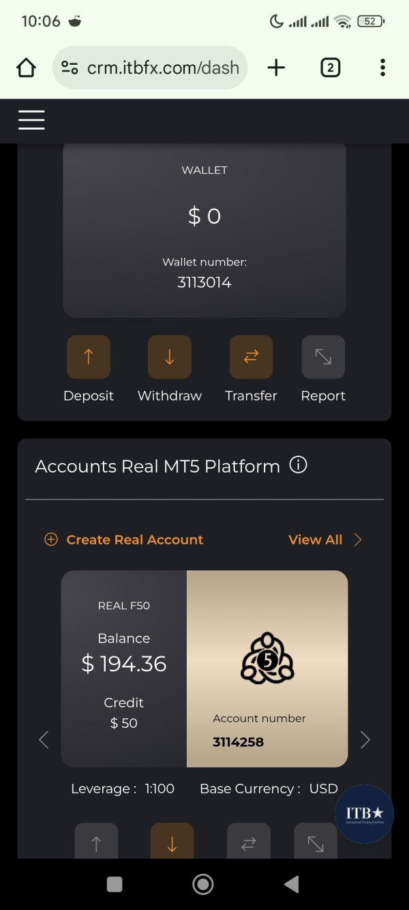
Task: Select the REAL F50 account card
Action: 204,669
